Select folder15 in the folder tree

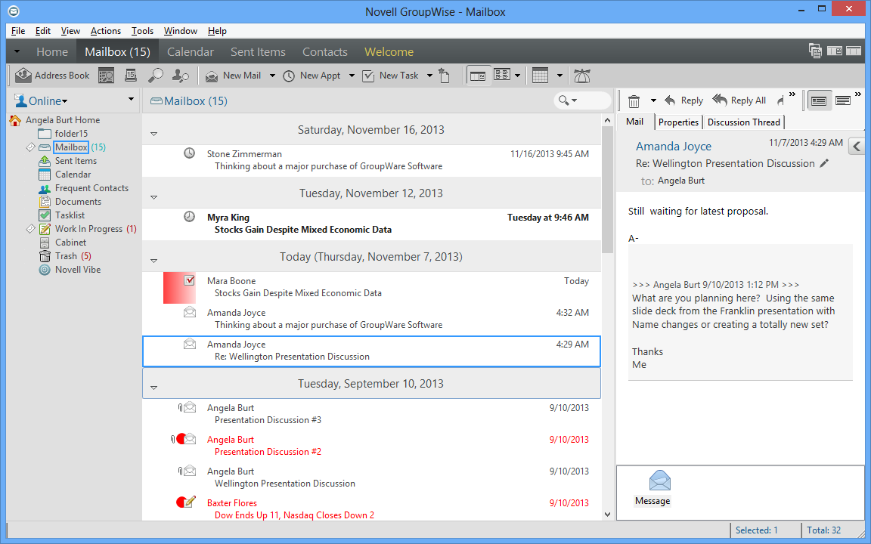pyautogui.click(x=71, y=134)
